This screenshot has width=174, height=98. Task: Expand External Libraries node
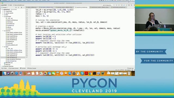(x=1, y=66)
